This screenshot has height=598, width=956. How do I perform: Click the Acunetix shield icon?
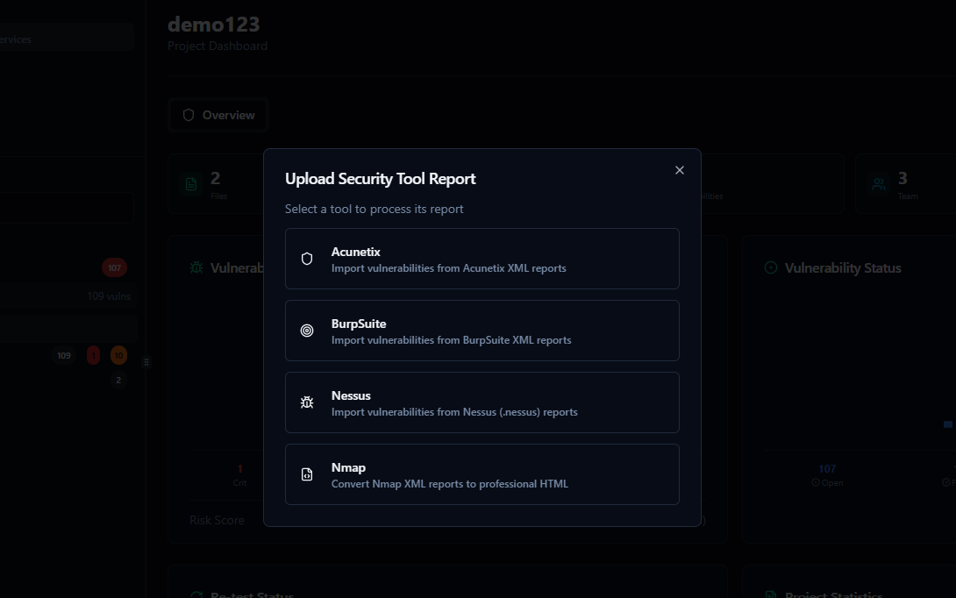tap(307, 259)
